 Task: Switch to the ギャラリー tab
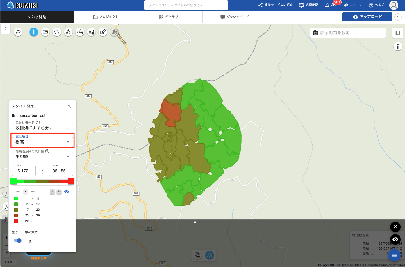pyautogui.click(x=170, y=17)
